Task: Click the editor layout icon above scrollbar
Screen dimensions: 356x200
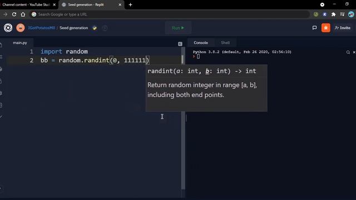Action: click(180, 44)
